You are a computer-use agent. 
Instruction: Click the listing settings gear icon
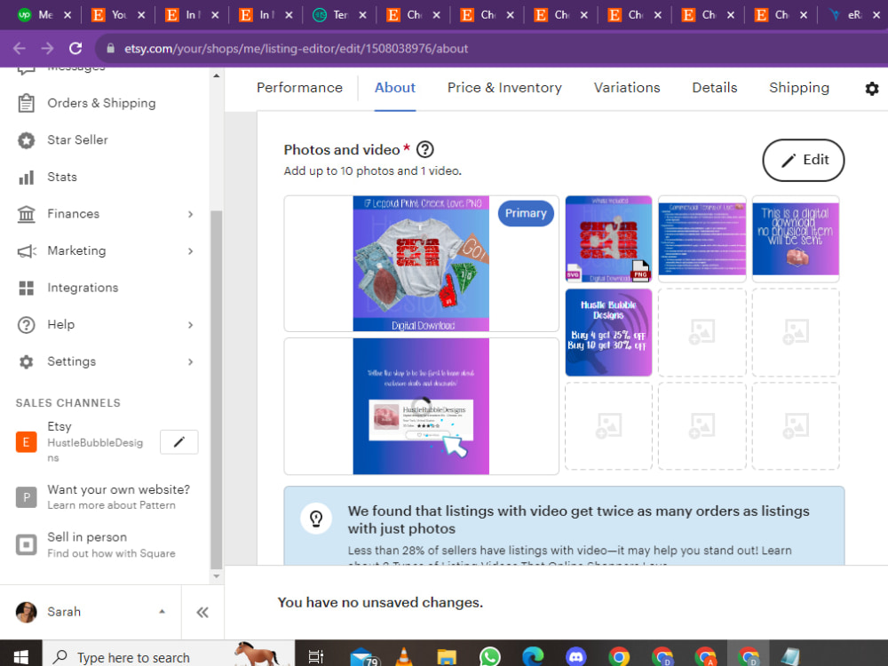872,88
